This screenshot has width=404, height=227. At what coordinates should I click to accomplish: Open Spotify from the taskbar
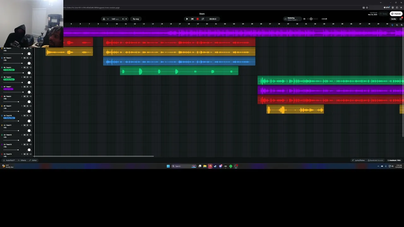tap(231, 166)
